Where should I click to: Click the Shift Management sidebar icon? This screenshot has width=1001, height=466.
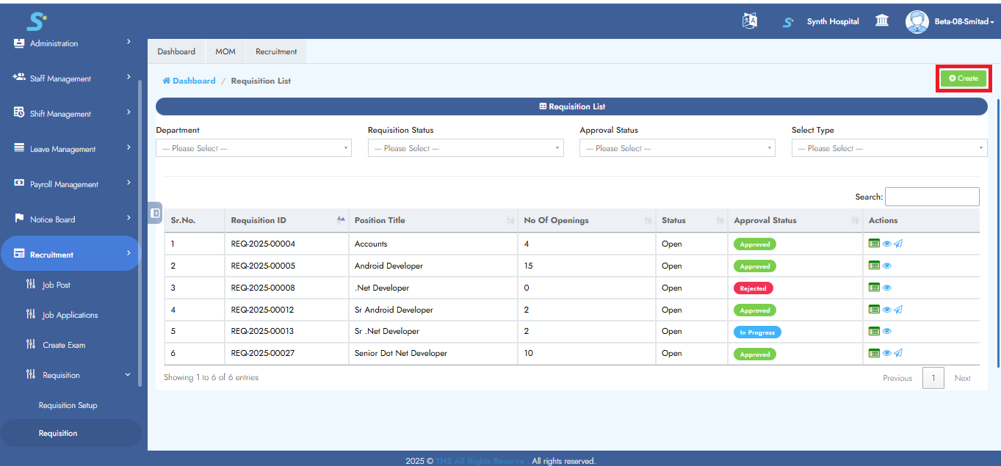pos(18,113)
